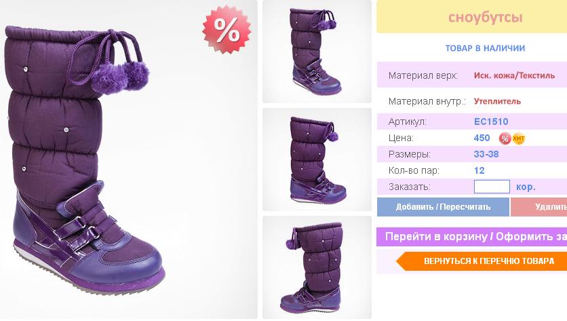Screen dimensions: 567x321
Task: Click the large purple boot main photo
Action: pyautogui.click(x=128, y=159)
